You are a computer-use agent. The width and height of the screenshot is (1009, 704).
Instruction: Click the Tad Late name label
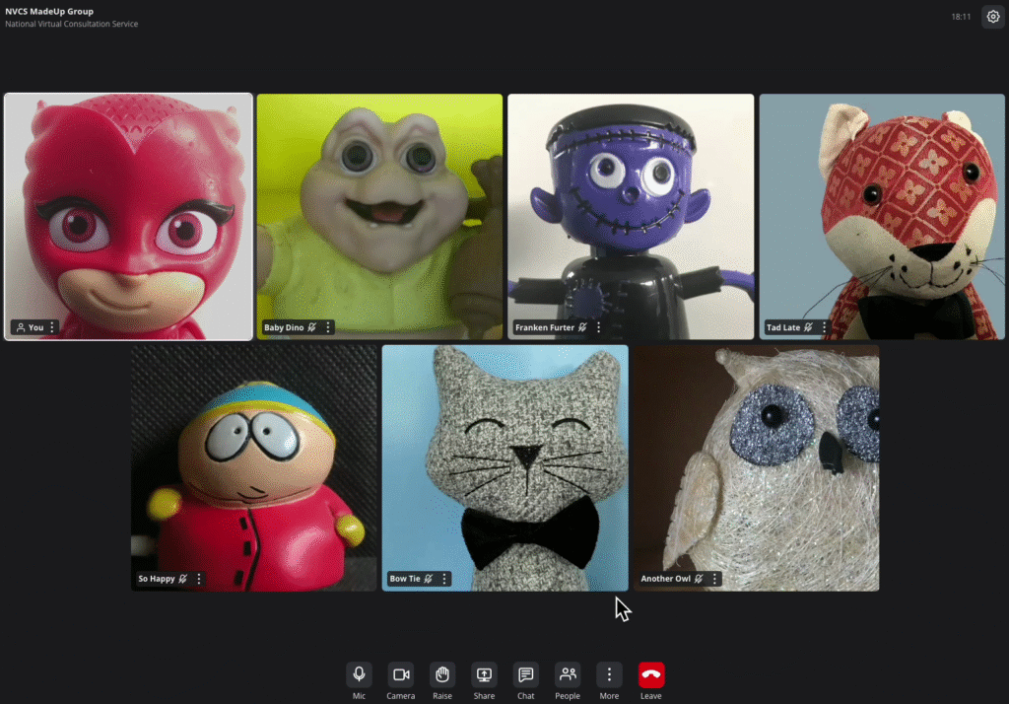pos(783,327)
